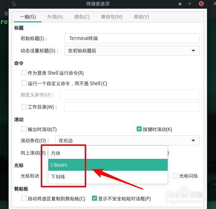Enable 自动将选区复制到剪贴板 checkbox
This screenshot has height=209, width=216.
[24, 198]
